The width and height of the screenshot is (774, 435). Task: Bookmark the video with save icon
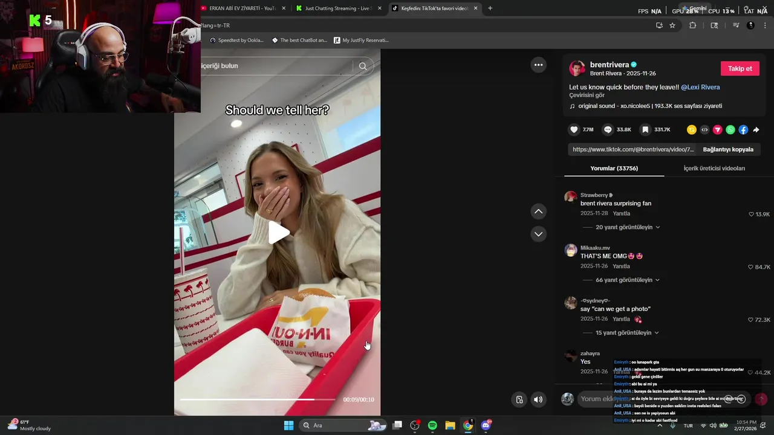[x=645, y=129]
